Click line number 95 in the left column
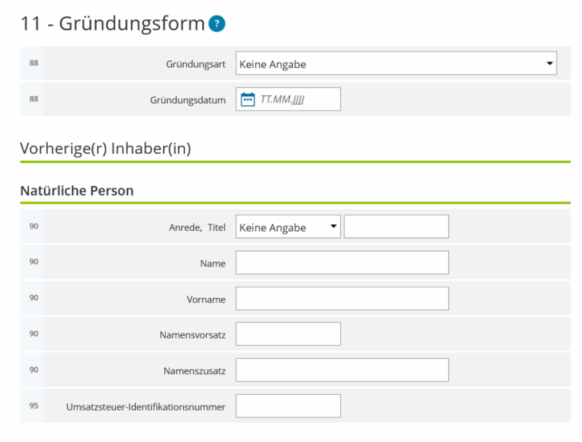582x442 pixels. 34,406
